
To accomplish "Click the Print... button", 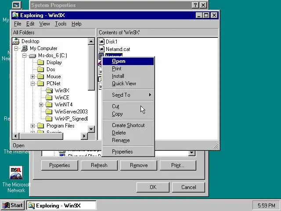I will [178, 165].
